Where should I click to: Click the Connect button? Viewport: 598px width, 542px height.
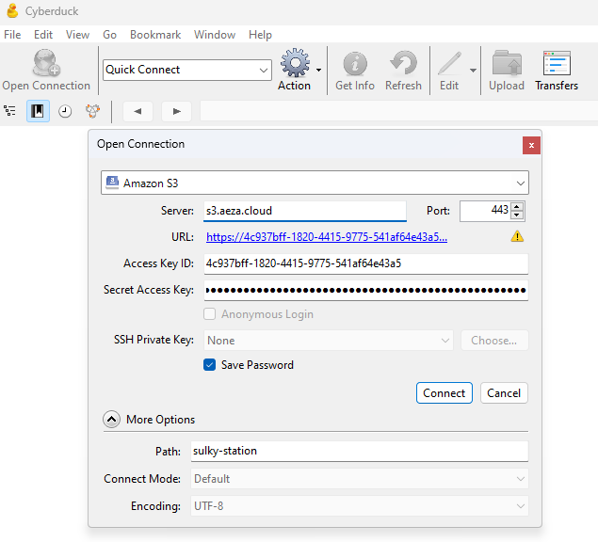tap(444, 393)
